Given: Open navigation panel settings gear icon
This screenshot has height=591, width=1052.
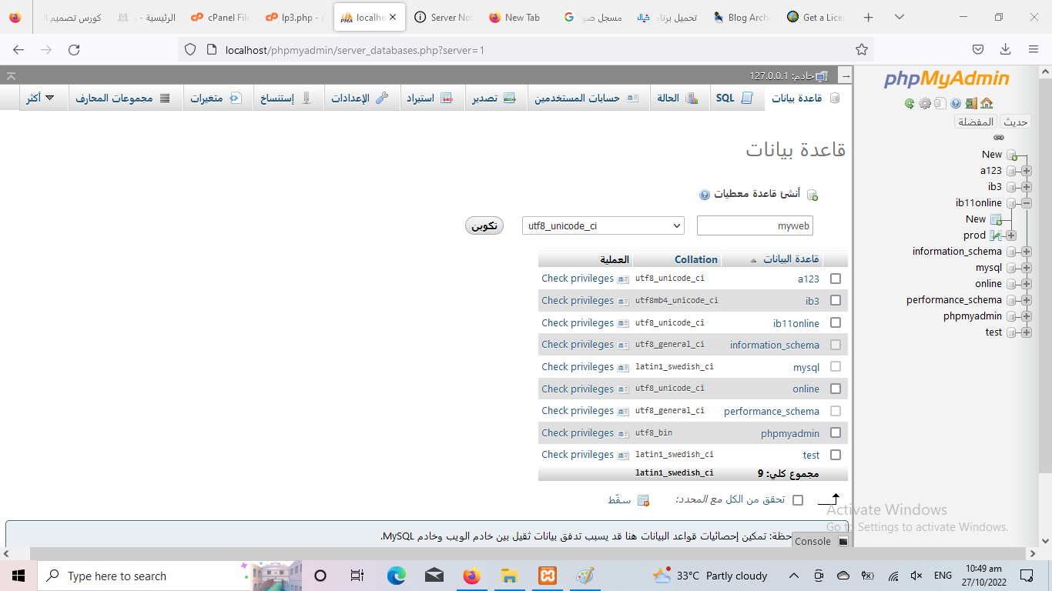Looking at the screenshot, I should (925, 103).
